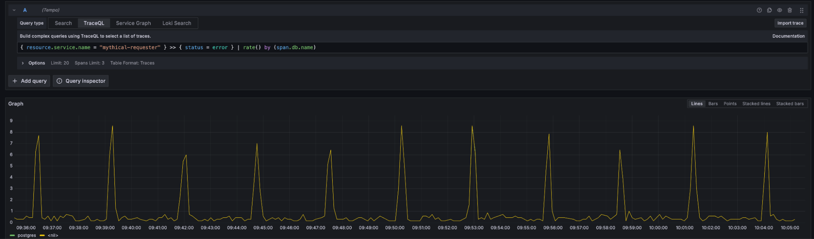Image resolution: width=814 pixels, height=239 pixels.
Task: Change graph style to Stacked bars
Action: pos(790,104)
